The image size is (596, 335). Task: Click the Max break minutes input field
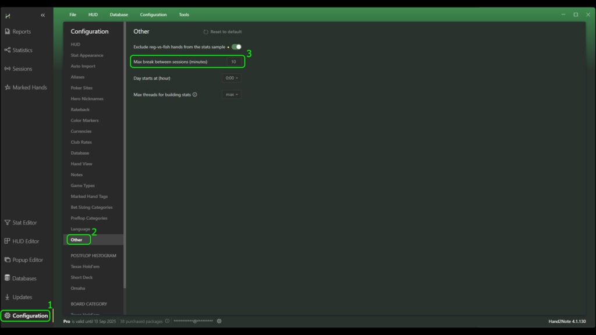coord(233,62)
